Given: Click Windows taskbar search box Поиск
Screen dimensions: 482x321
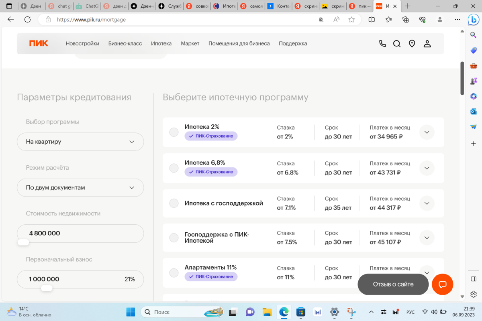Looking at the screenshot, I should [x=182, y=312].
